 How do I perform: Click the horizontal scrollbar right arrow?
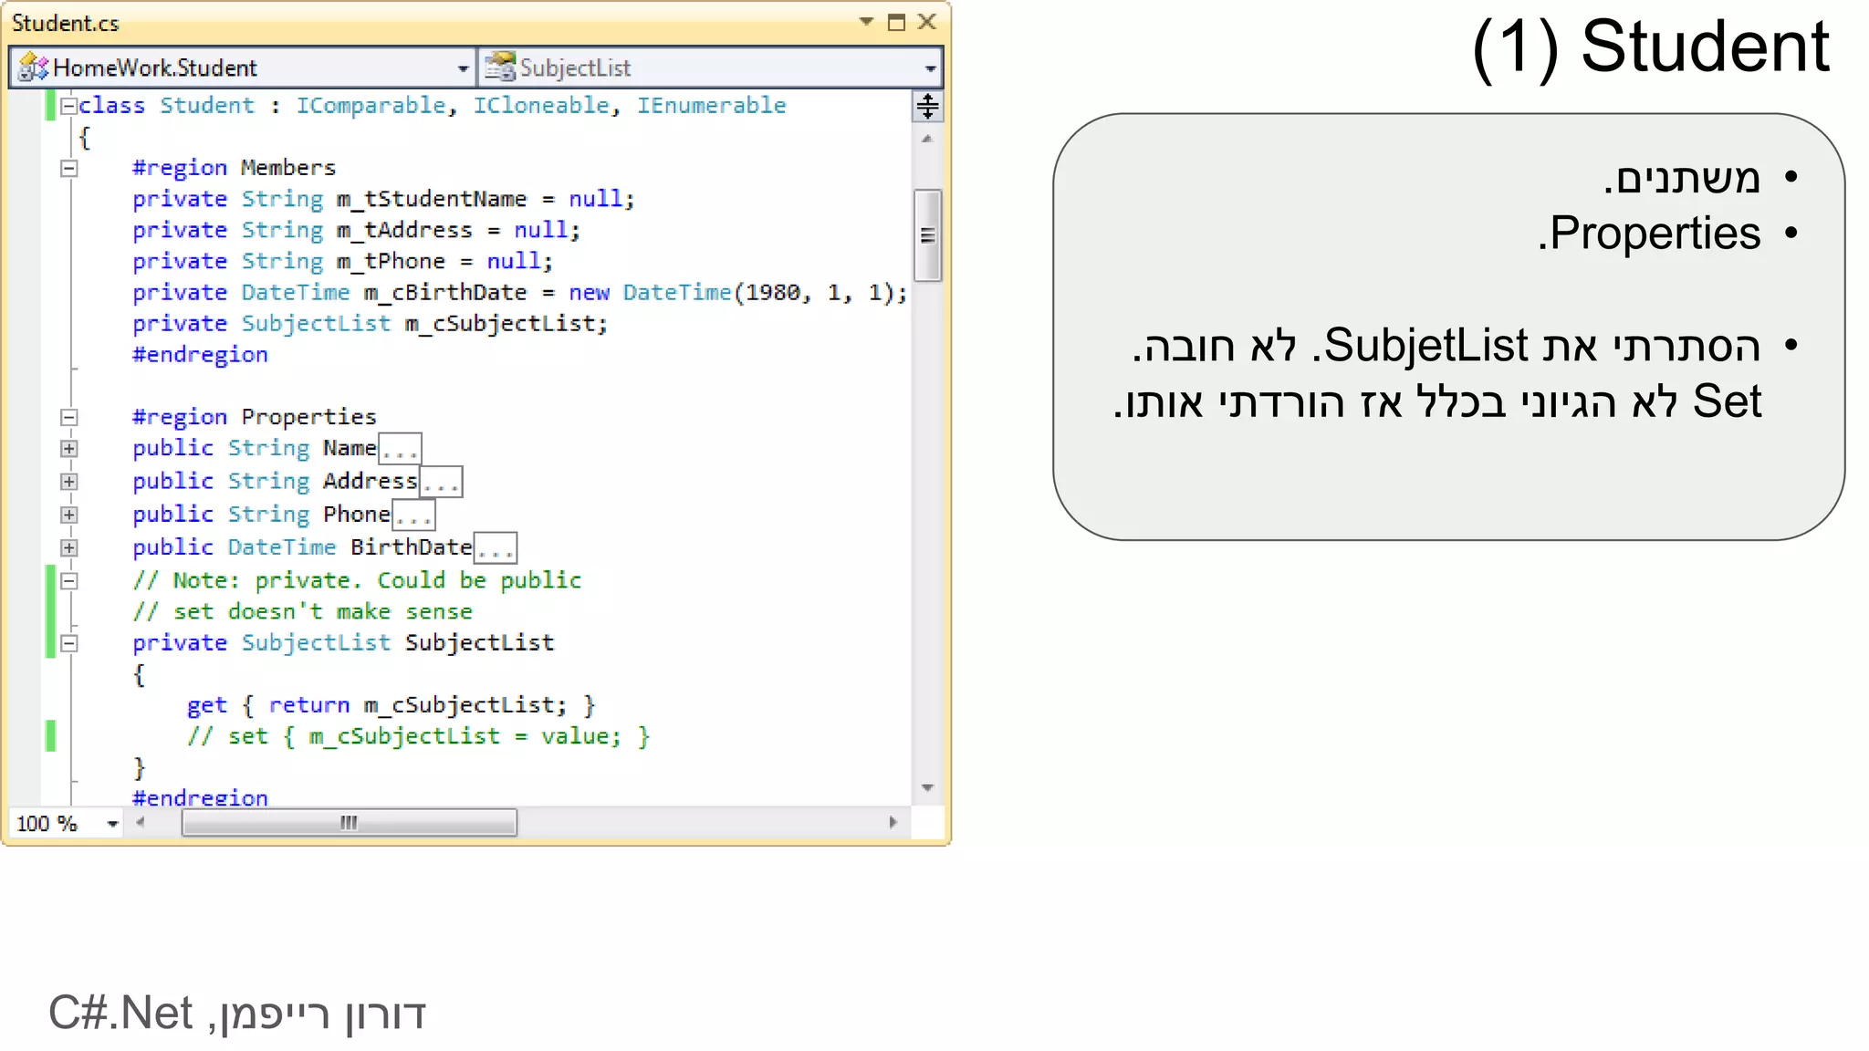[x=893, y=822]
